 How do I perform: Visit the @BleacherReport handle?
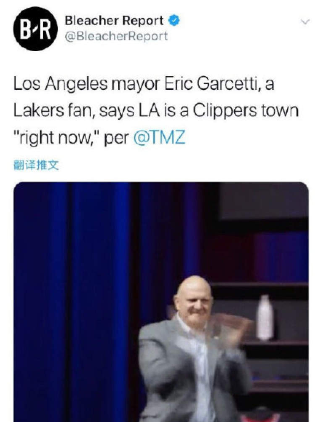click(116, 36)
